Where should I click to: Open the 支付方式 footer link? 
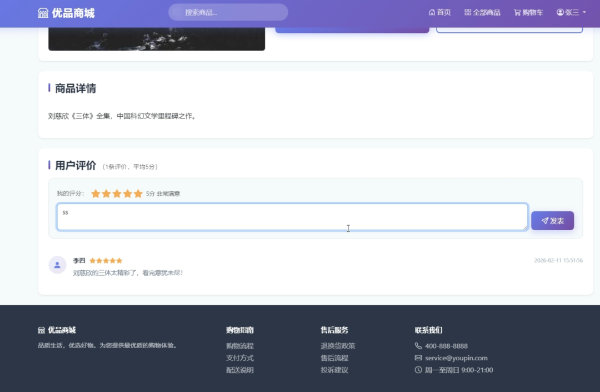click(240, 358)
